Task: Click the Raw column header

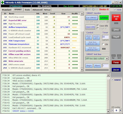Action: point(63,14)
